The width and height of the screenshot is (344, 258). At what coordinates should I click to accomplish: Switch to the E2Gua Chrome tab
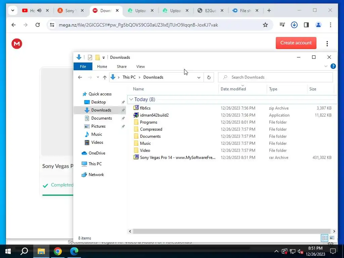click(210, 10)
